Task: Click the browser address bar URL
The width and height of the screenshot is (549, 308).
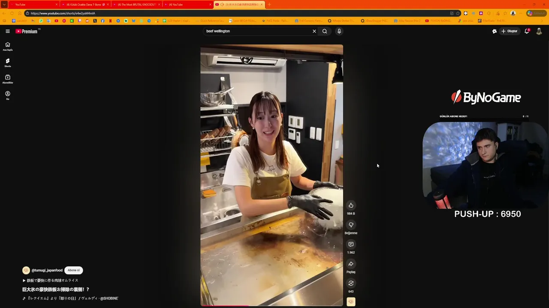Action: tap(63, 13)
